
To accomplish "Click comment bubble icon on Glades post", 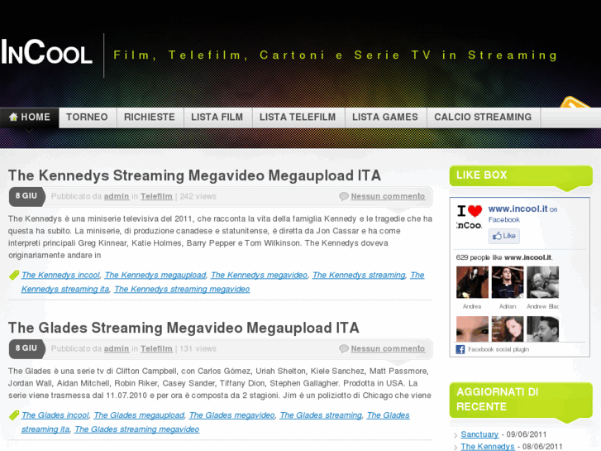I will coord(344,348).
